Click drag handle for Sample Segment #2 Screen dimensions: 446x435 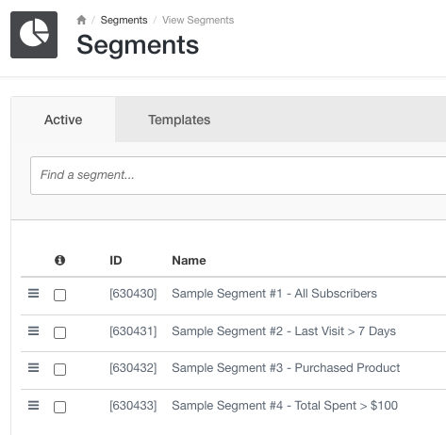(x=34, y=330)
